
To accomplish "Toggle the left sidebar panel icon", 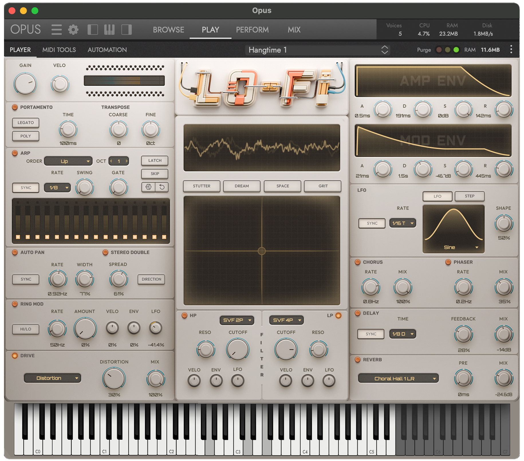I will click(x=92, y=30).
